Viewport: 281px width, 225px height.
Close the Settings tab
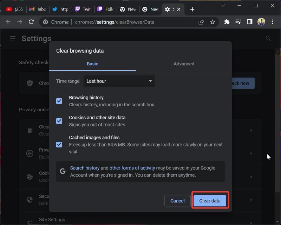tap(179, 9)
